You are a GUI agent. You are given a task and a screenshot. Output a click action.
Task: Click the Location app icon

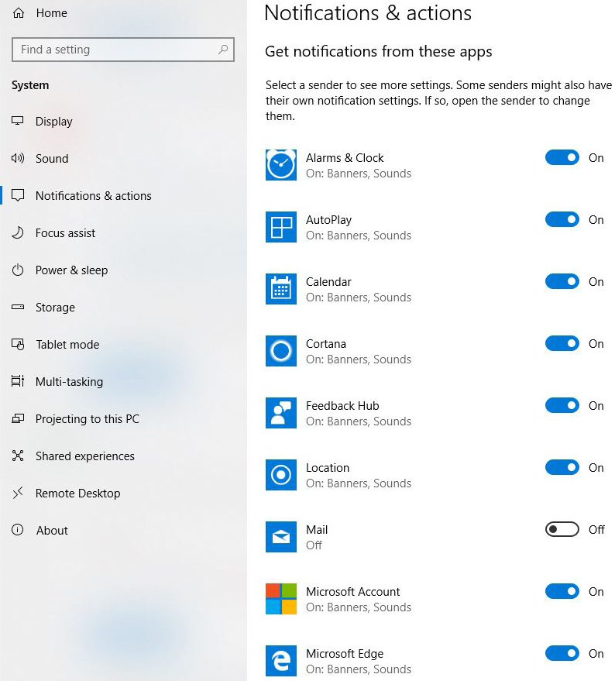point(281,475)
